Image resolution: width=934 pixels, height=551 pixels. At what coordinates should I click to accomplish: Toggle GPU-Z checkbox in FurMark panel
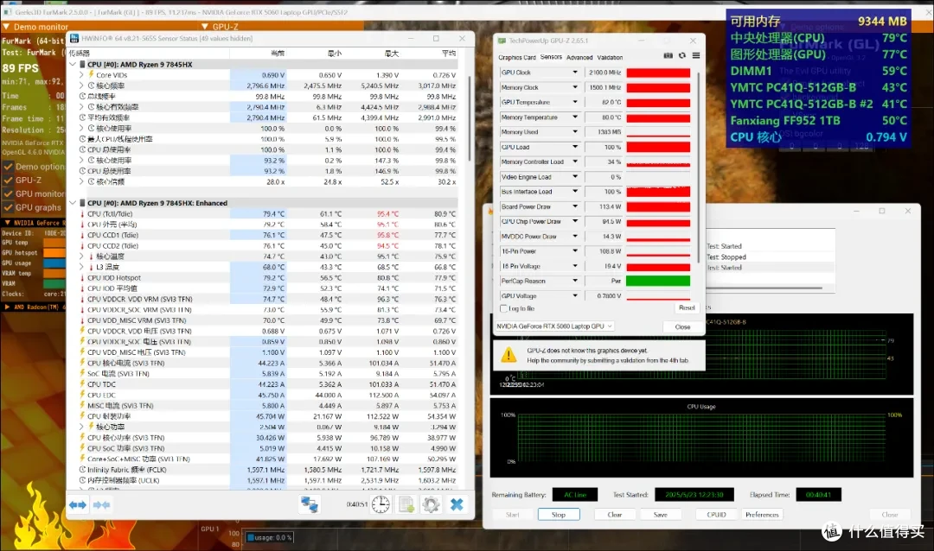8,180
